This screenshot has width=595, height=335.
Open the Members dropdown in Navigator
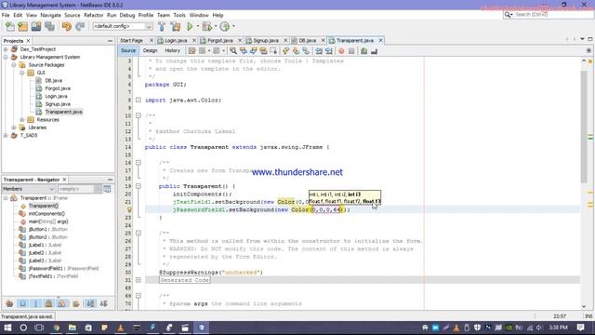[29, 189]
